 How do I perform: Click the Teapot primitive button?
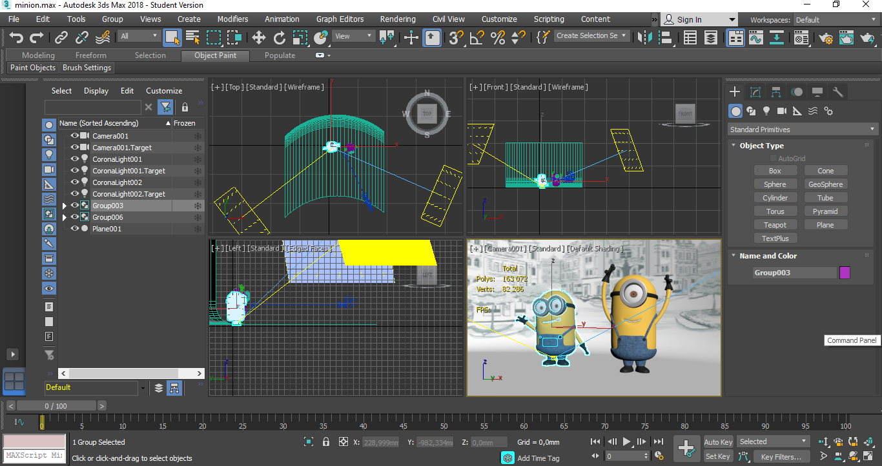pyautogui.click(x=775, y=225)
